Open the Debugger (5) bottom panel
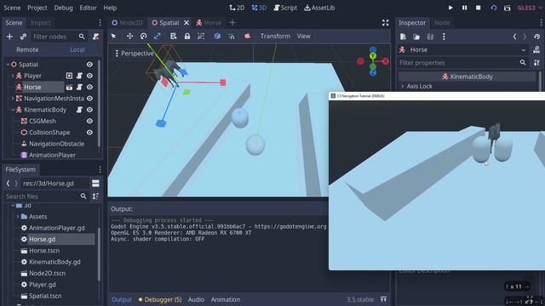This screenshot has height=306, width=545. 160,299
